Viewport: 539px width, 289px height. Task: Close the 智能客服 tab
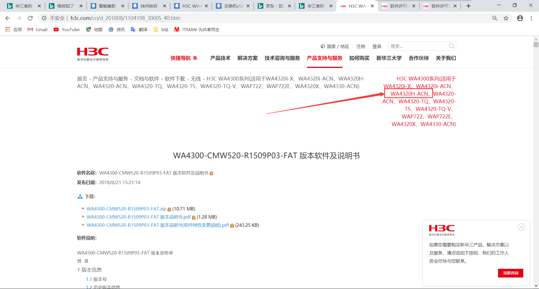coord(123,6)
